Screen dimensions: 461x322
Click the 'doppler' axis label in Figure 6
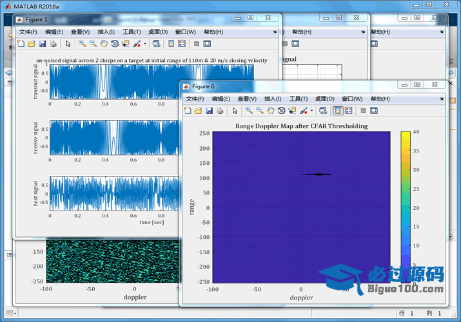301,298
